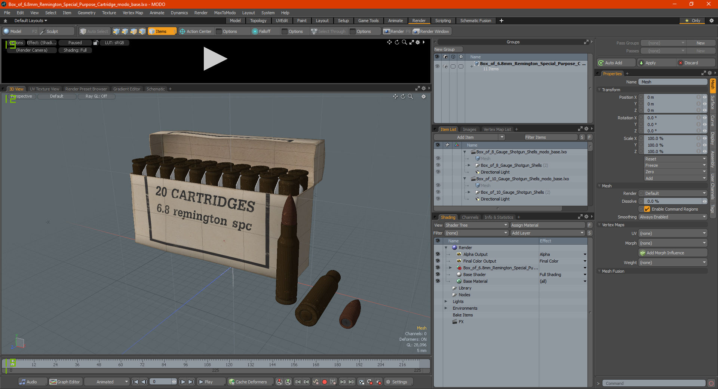
Task: Go to the last frame
Action: [191, 382]
